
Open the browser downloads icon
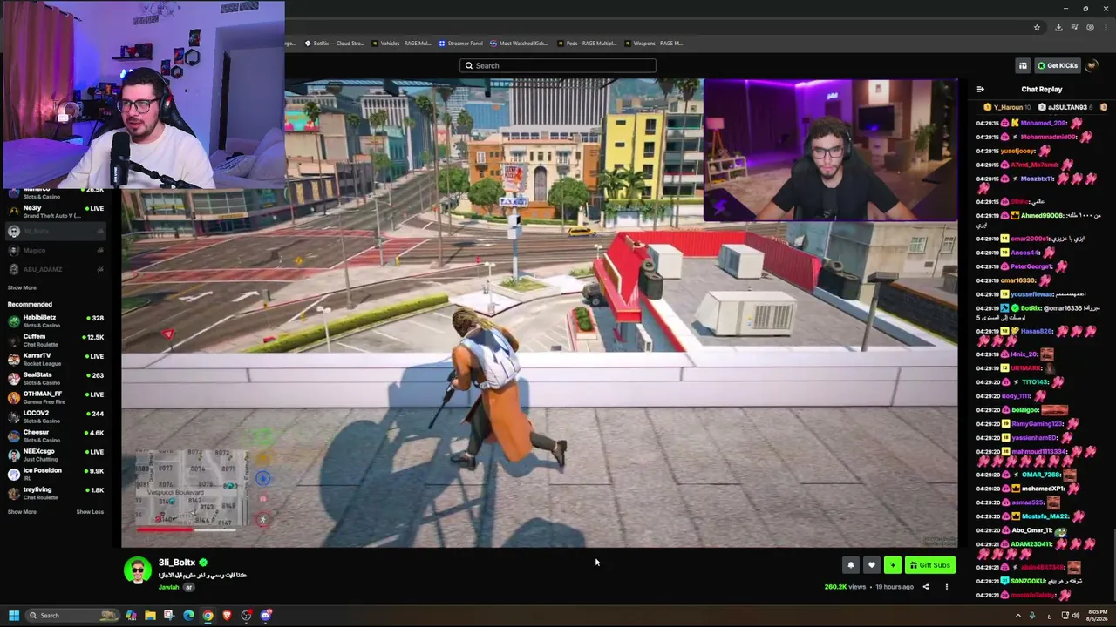[x=1058, y=27]
